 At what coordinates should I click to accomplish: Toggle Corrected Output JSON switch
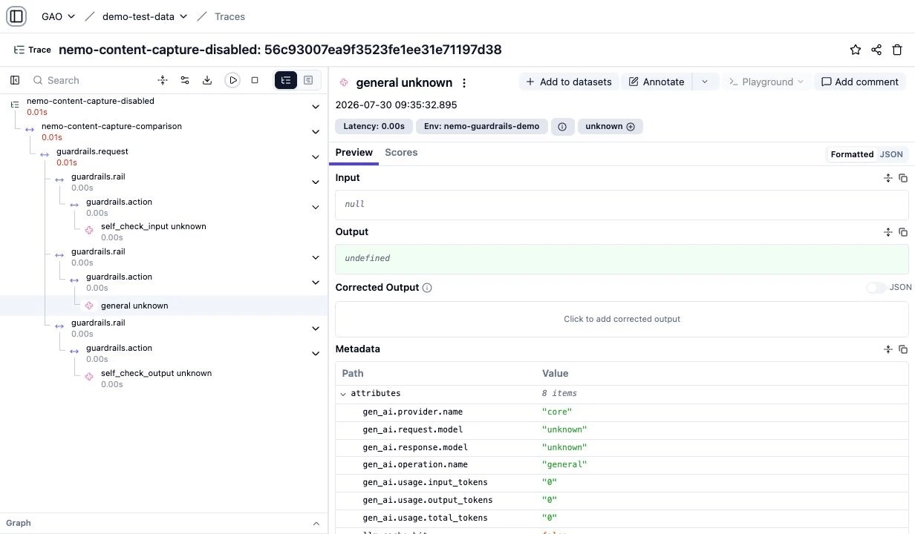click(876, 288)
